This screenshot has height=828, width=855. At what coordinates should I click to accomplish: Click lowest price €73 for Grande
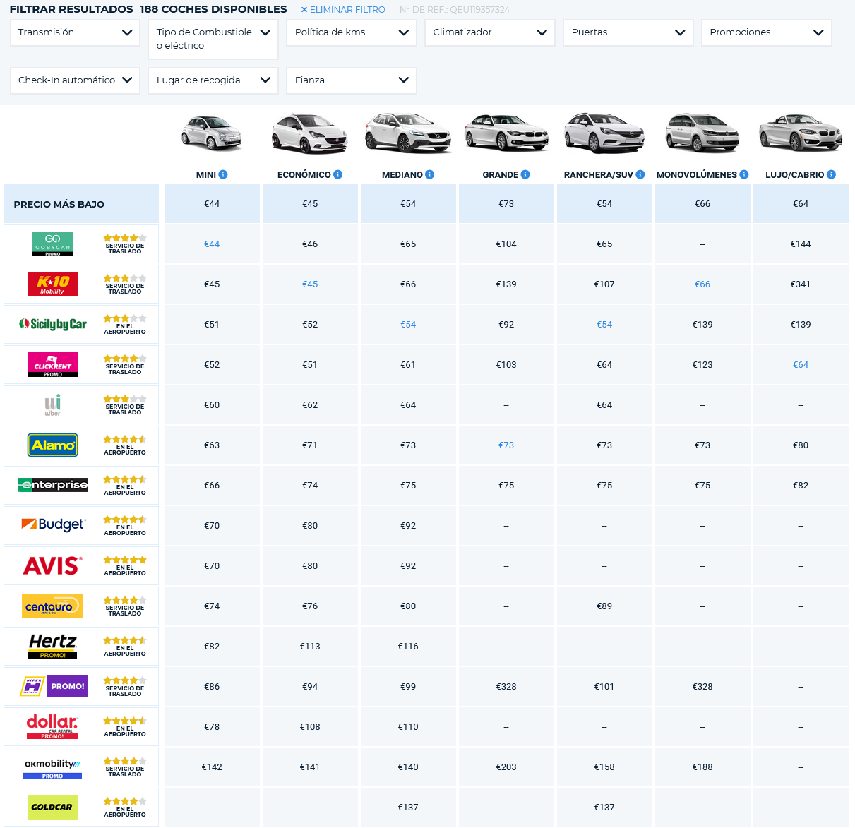[506, 204]
